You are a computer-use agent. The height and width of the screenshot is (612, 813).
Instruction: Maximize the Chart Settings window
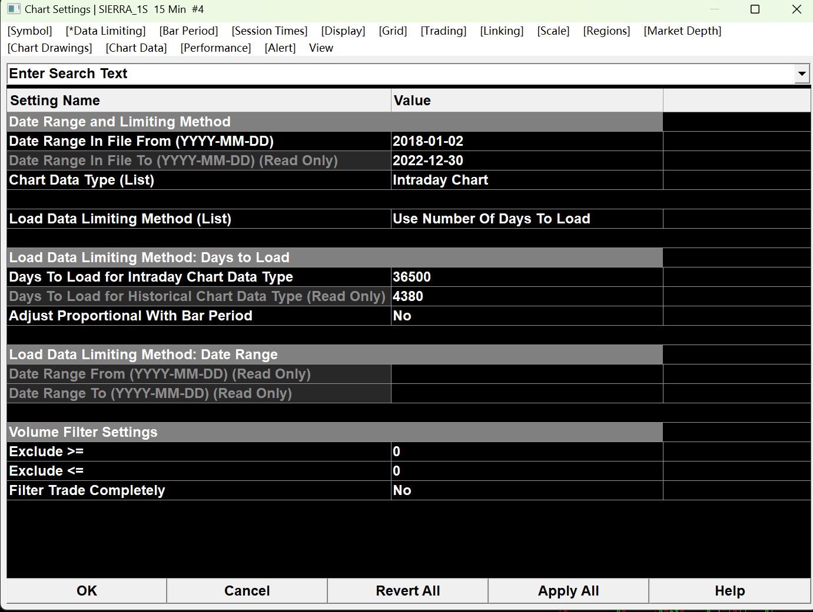[x=755, y=9]
